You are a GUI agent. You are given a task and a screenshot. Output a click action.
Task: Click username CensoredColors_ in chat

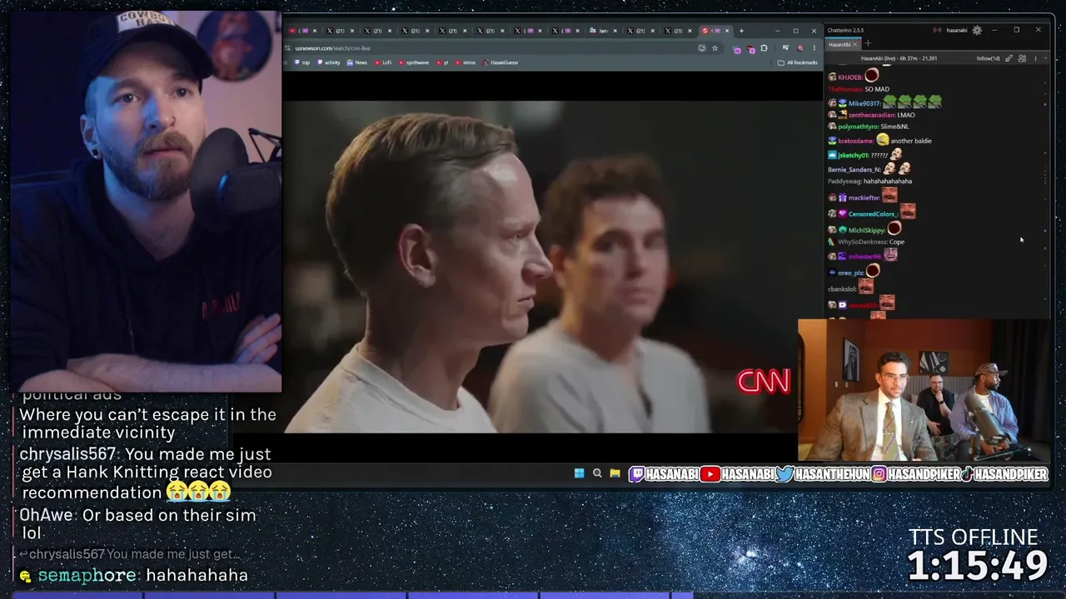(x=873, y=214)
